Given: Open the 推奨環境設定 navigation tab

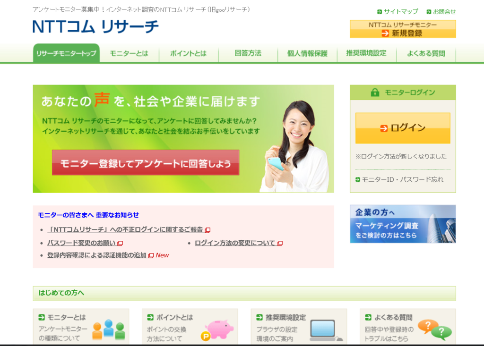Looking at the screenshot, I should coord(366,53).
